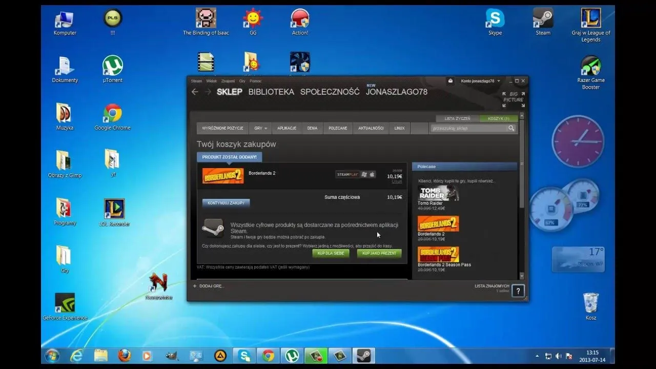Click Kontynuuj zakupy button
Screen dimensions: 656x369
pyautogui.click(x=226, y=203)
